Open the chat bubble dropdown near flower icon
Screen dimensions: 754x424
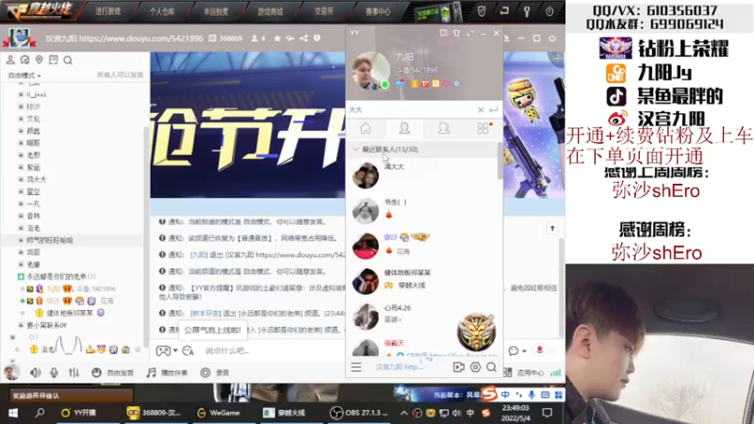517,351
